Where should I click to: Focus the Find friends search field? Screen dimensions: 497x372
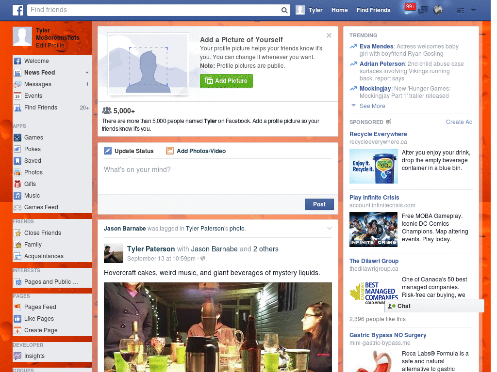tap(154, 10)
